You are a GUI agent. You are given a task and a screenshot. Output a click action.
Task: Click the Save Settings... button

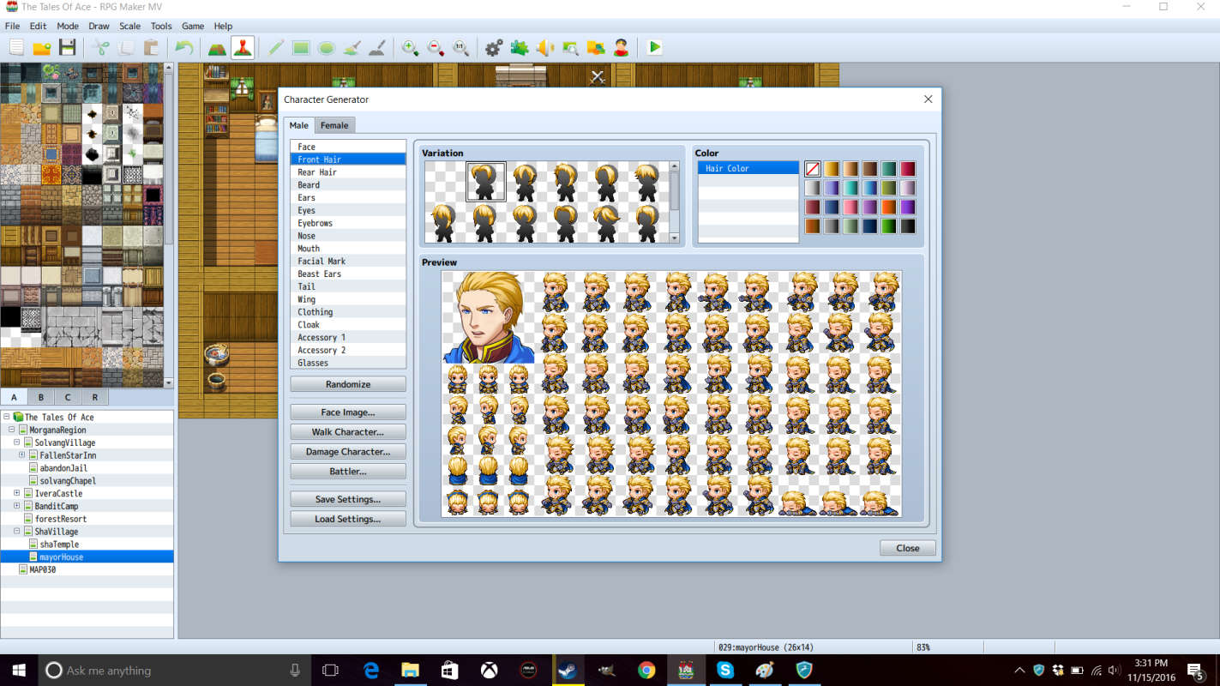348,499
